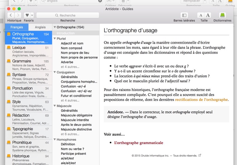Increase text size with large A button

[208, 15]
